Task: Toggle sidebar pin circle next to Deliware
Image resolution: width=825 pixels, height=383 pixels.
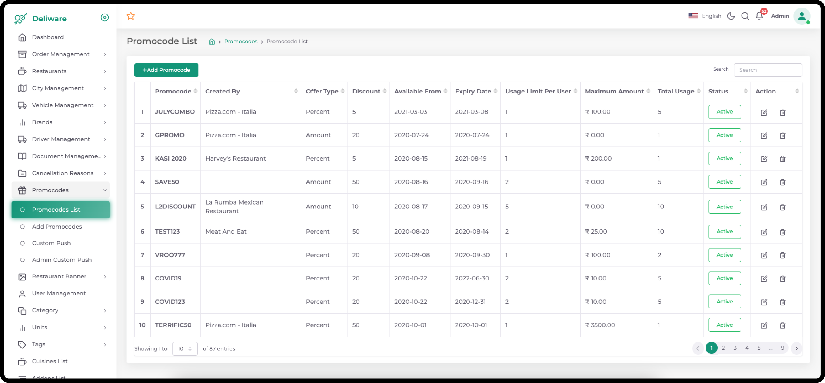Action: 105,17
